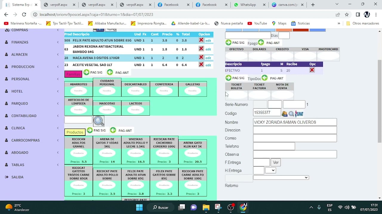
Task: Click the Observa input field
Action: [295, 154]
